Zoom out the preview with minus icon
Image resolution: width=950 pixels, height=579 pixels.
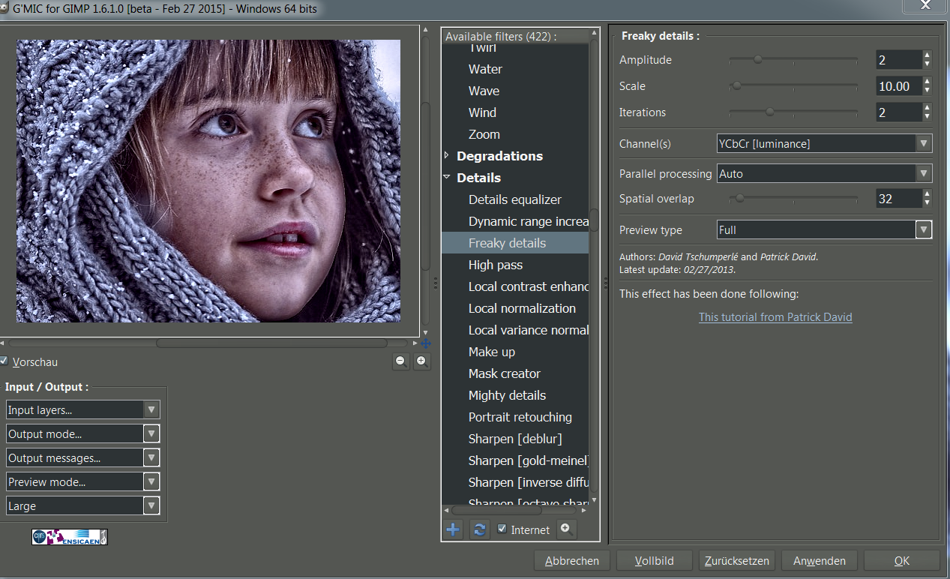[400, 361]
